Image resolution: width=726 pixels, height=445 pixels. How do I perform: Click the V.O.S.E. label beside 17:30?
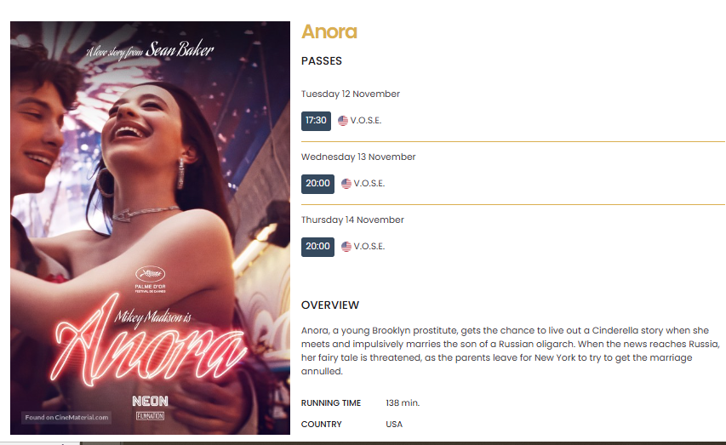pos(366,120)
